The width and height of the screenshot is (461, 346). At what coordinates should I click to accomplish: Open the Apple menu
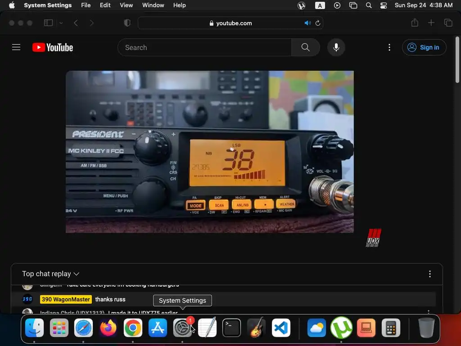(12, 5)
